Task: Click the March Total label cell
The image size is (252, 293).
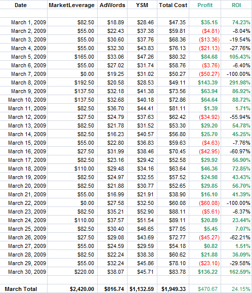Action: (x=24, y=289)
